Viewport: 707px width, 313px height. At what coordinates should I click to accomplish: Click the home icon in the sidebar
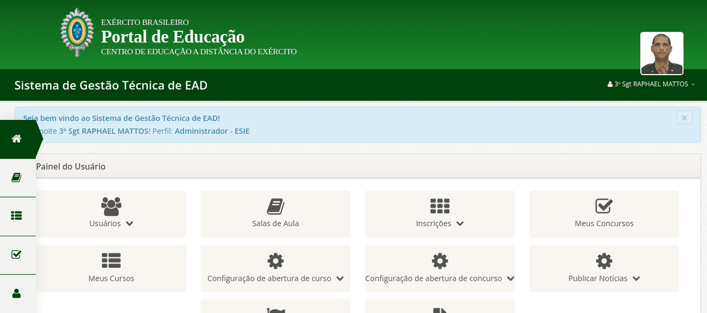click(17, 139)
